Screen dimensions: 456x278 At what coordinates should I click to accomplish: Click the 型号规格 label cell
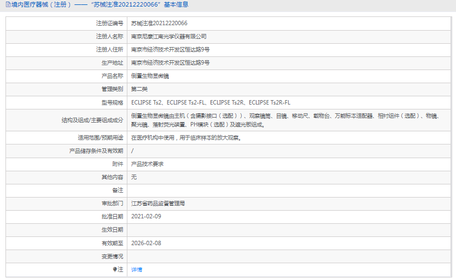(x=112, y=102)
